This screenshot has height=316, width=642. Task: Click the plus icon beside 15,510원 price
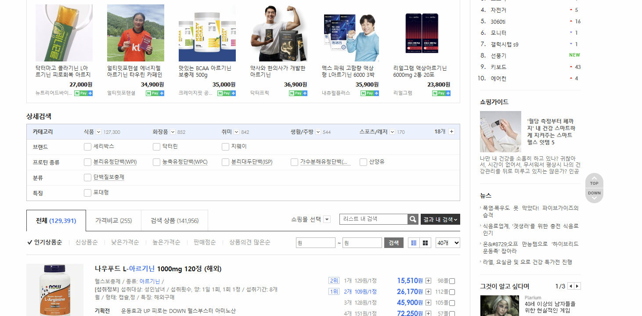point(428,280)
